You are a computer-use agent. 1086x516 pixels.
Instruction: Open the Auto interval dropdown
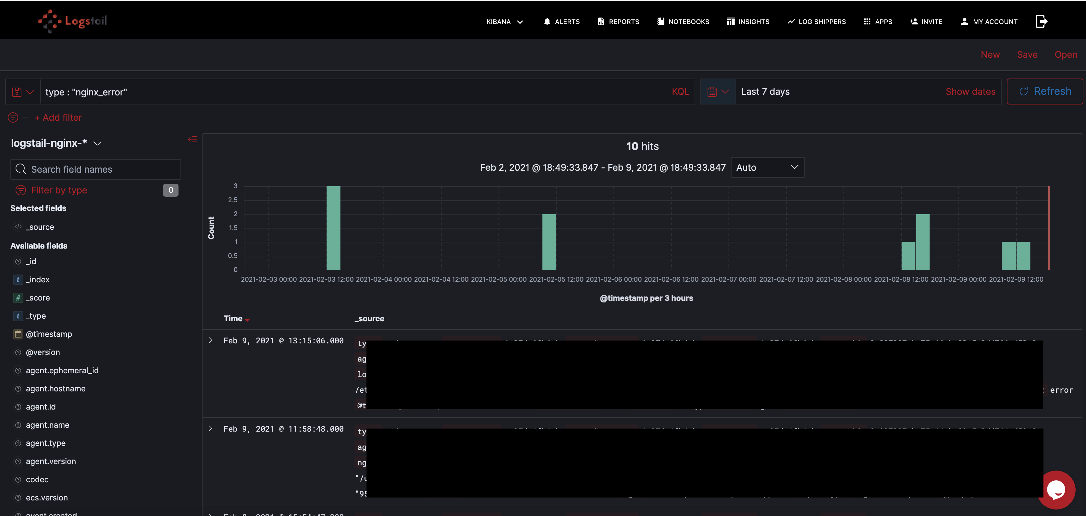[767, 167]
